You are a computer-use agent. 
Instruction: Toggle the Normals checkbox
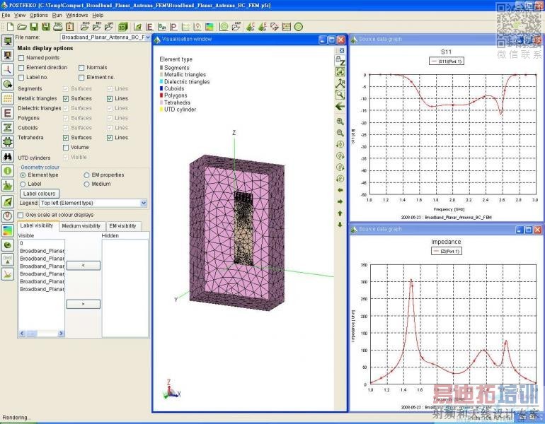coord(81,68)
